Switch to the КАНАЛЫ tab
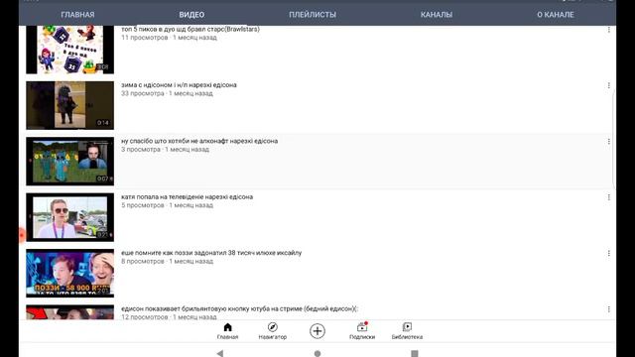This screenshot has width=635, height=357. pos(437,15)
